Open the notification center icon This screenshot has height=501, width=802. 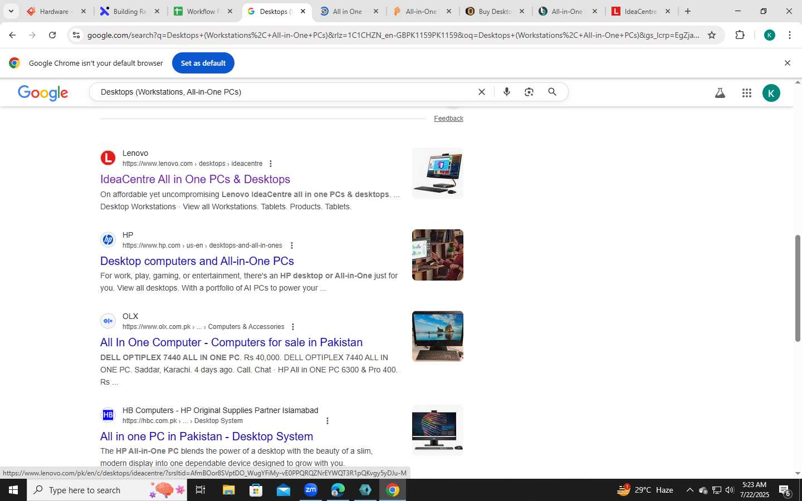tap(785, 490)
